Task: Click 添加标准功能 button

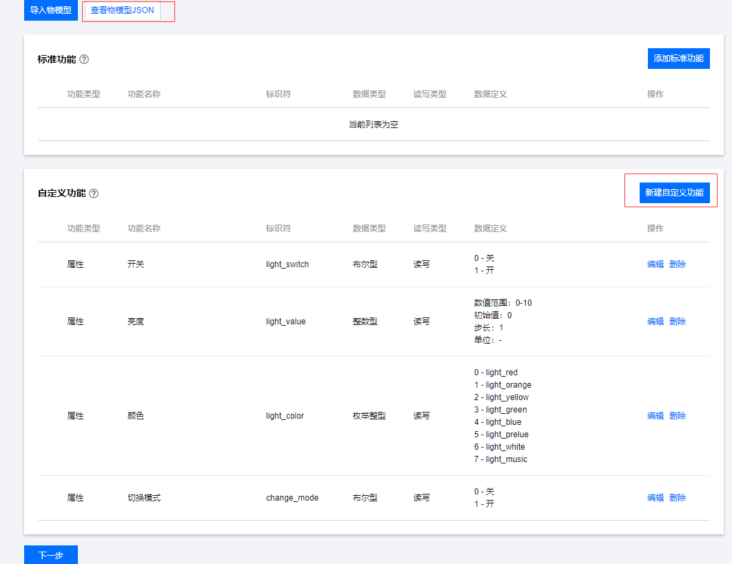Action: click(678, 59)
